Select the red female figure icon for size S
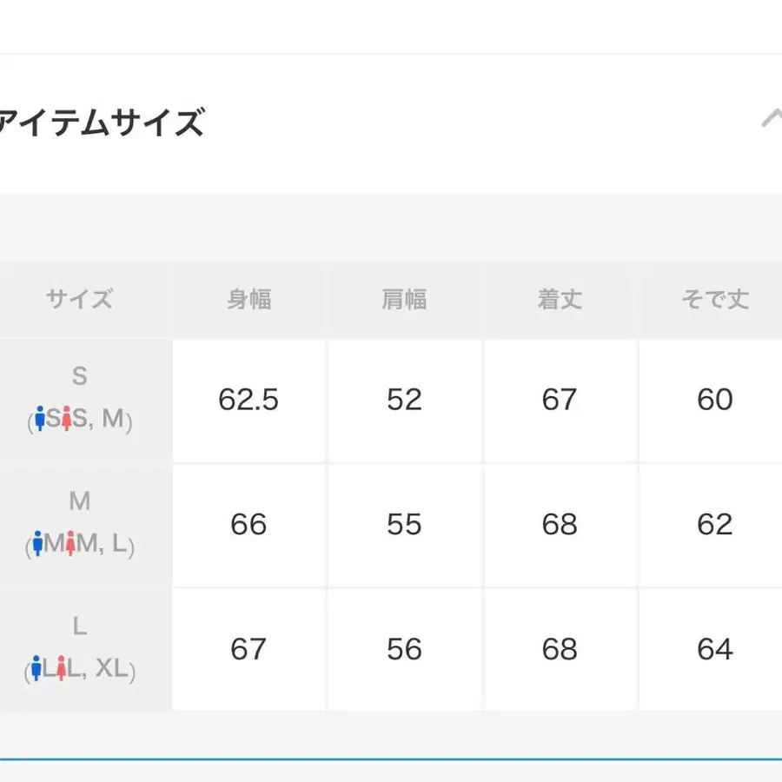Image resolution: width=782 pixels, height=782 pixels. click(66, 419)
